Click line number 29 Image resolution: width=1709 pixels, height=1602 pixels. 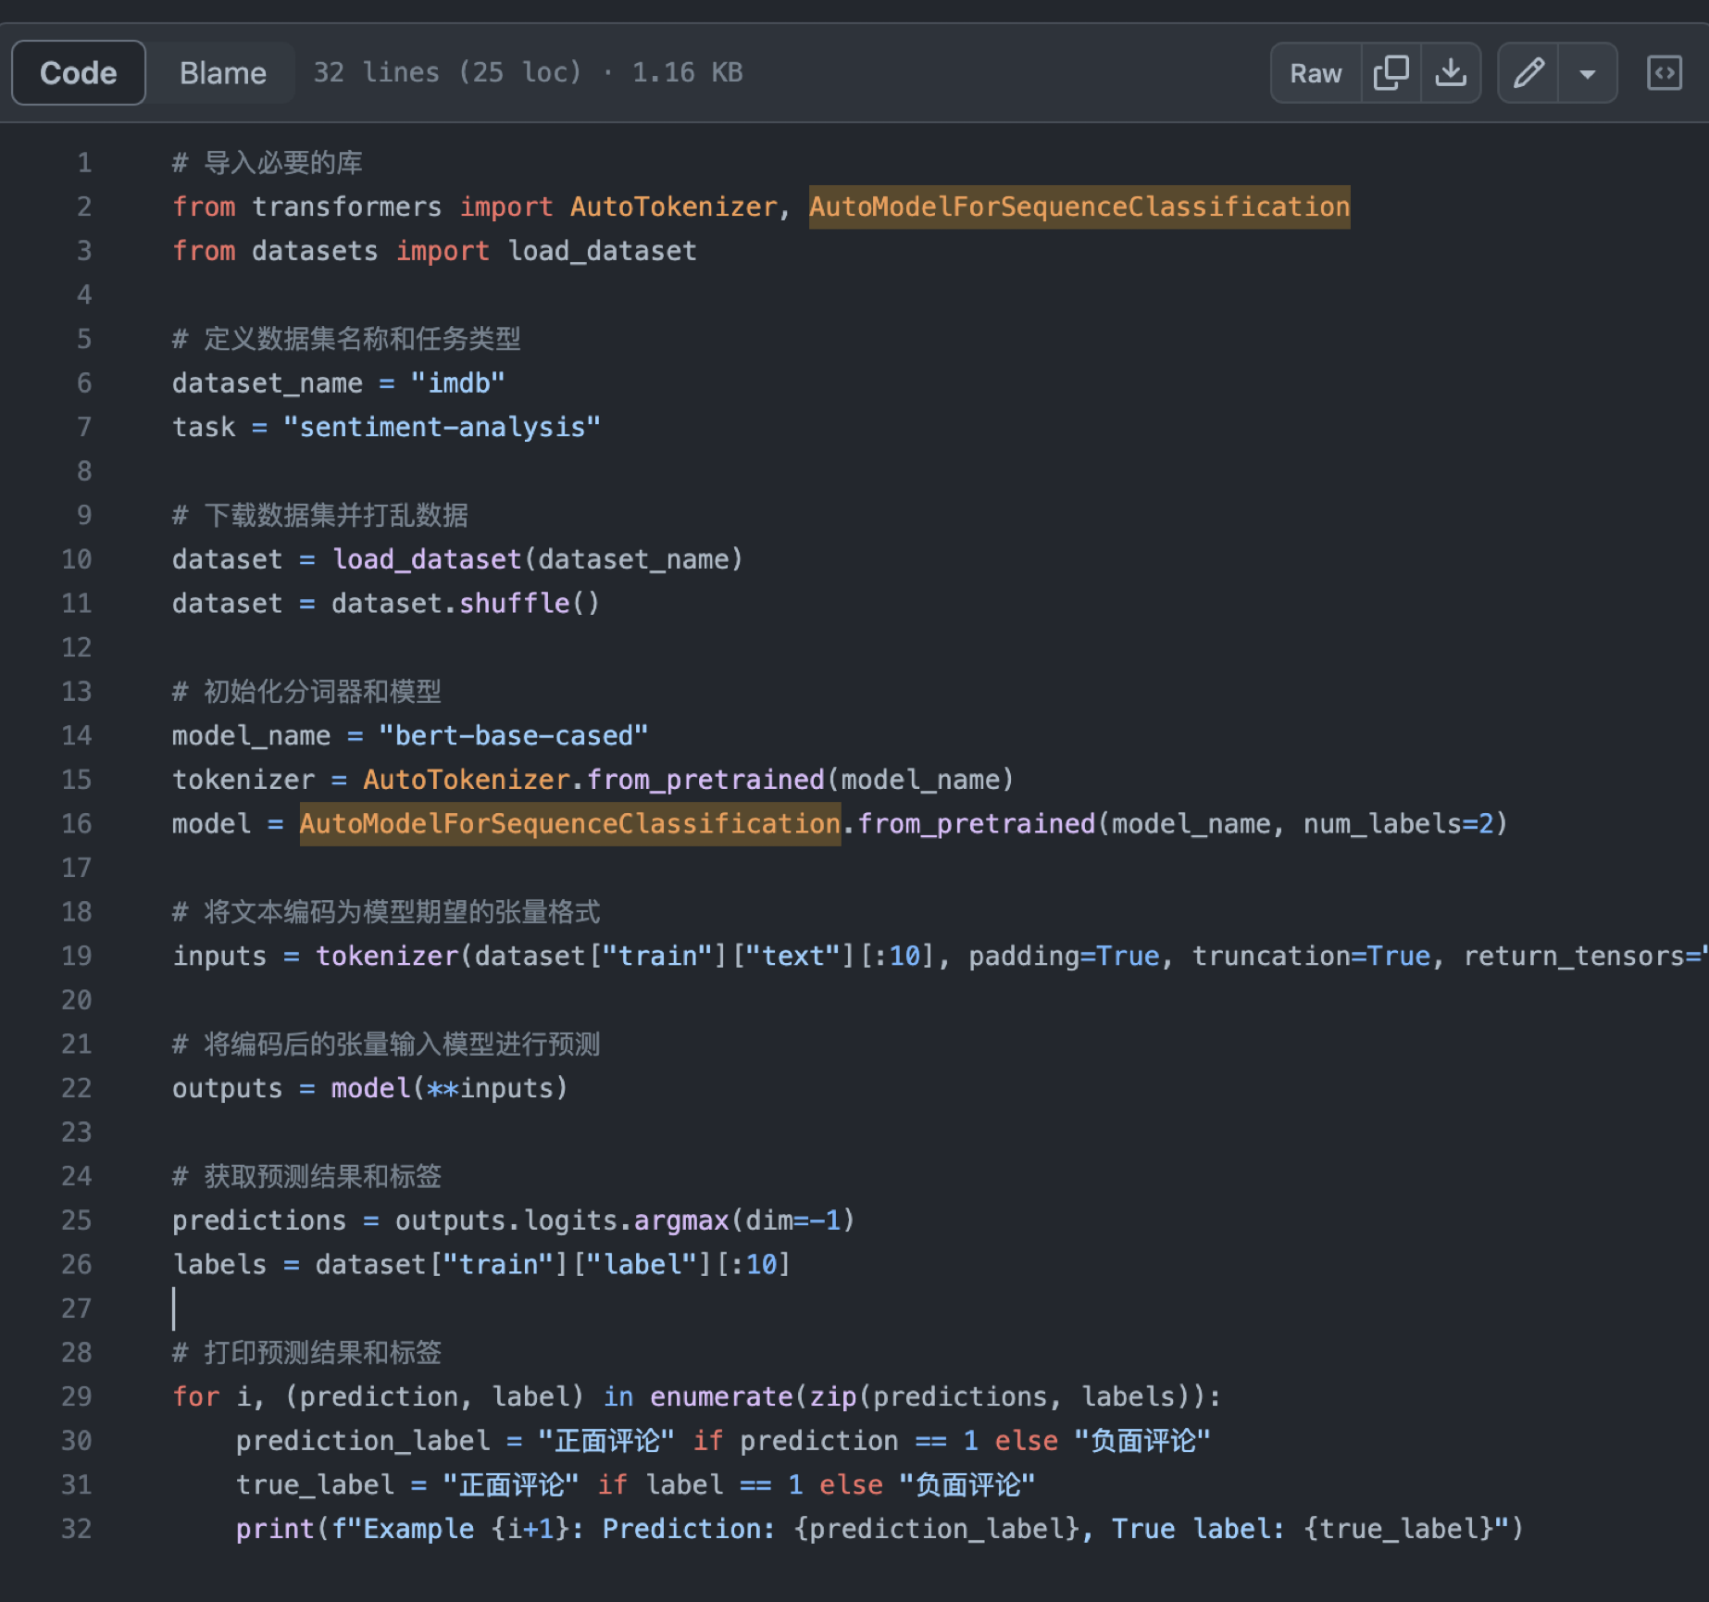pos(77,1396)
